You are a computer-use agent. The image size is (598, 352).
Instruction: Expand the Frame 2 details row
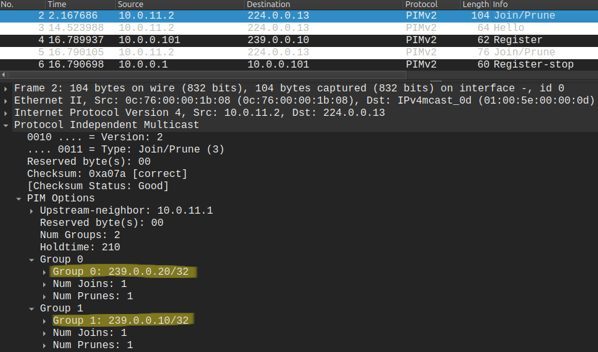pos(6,88)
